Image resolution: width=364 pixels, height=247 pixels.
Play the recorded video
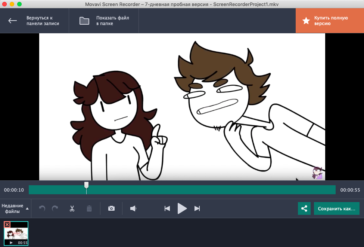[182, 208]
